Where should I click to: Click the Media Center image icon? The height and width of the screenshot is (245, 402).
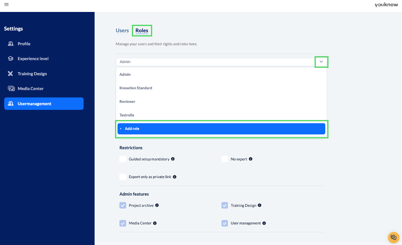click(x=11, y=89)
